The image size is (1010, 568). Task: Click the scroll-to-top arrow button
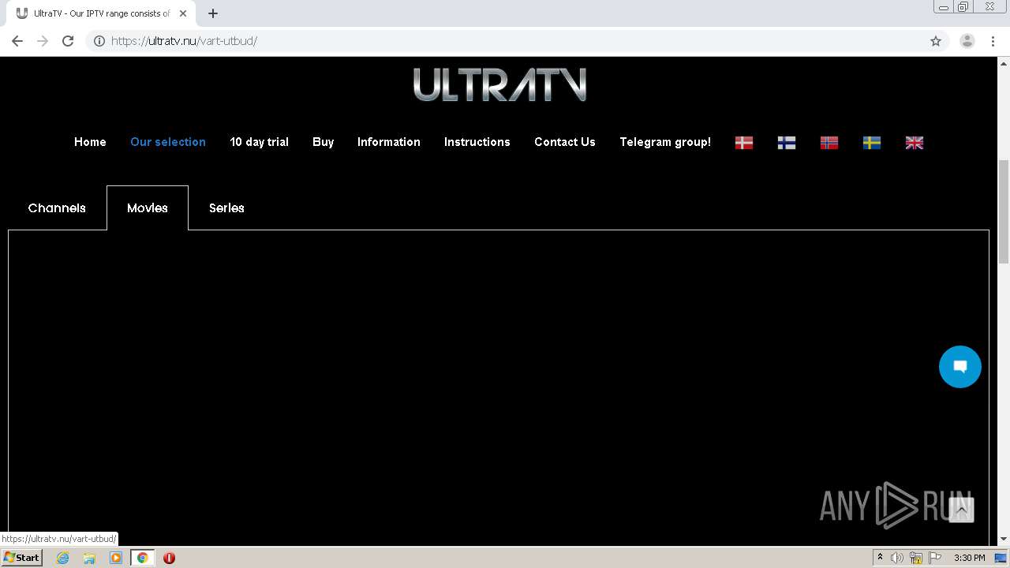(x=961, y=510)
